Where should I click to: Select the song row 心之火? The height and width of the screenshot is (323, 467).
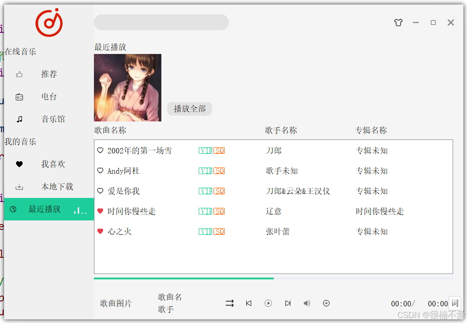pos(273,232)
